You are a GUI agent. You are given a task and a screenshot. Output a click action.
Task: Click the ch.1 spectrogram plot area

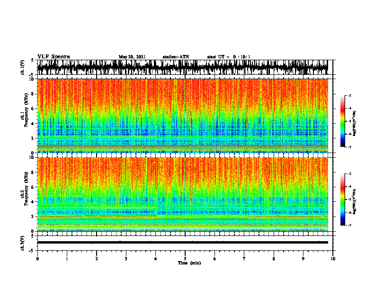pos(182,116)
